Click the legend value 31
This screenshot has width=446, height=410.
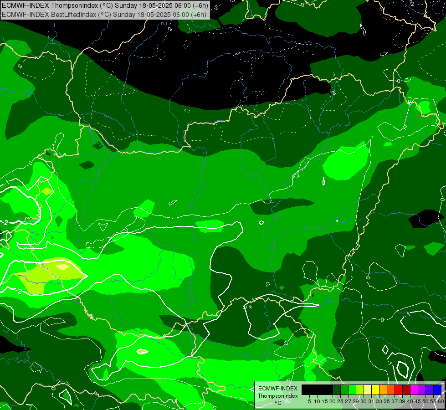(371, 401)
